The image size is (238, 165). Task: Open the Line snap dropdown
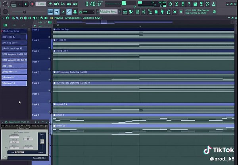click(x=88, y=11)
